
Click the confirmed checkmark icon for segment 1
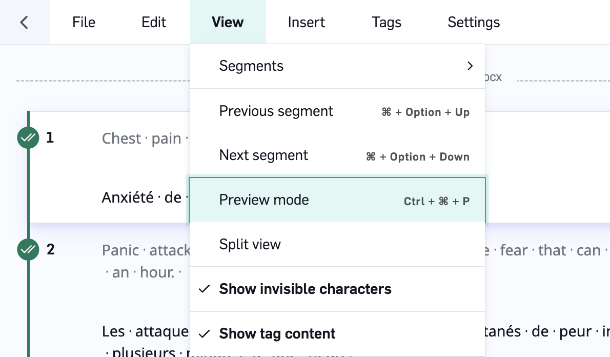[x=28, y=137]
